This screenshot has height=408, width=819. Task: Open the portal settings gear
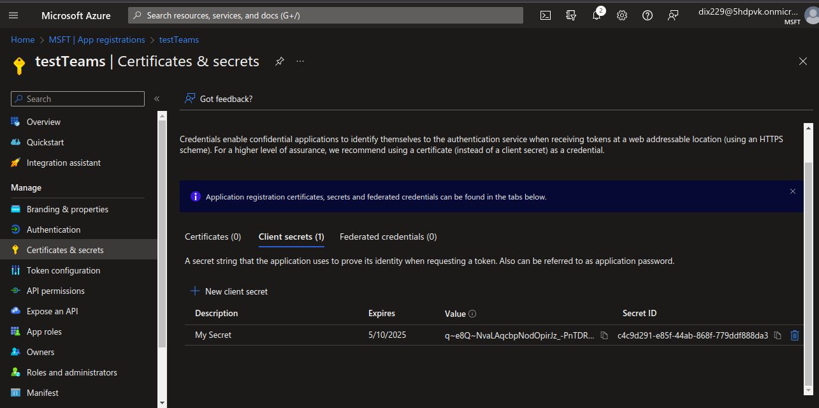622,15
